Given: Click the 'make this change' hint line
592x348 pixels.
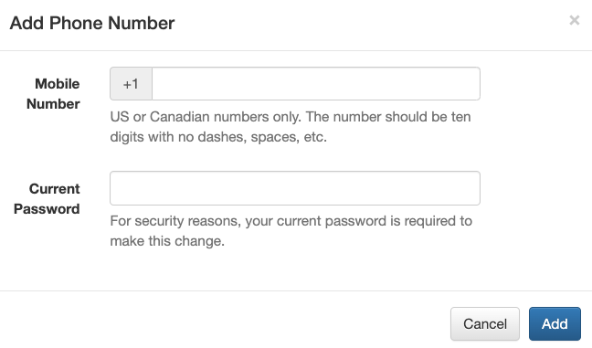Looking at the screenshot, I should [167, 241].
